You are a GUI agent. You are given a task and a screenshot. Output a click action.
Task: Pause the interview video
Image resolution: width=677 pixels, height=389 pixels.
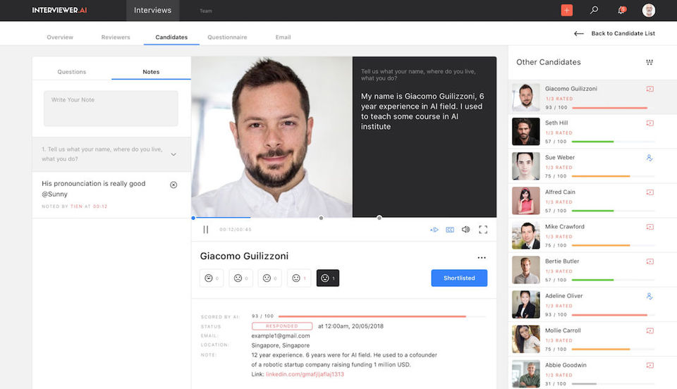205,230
